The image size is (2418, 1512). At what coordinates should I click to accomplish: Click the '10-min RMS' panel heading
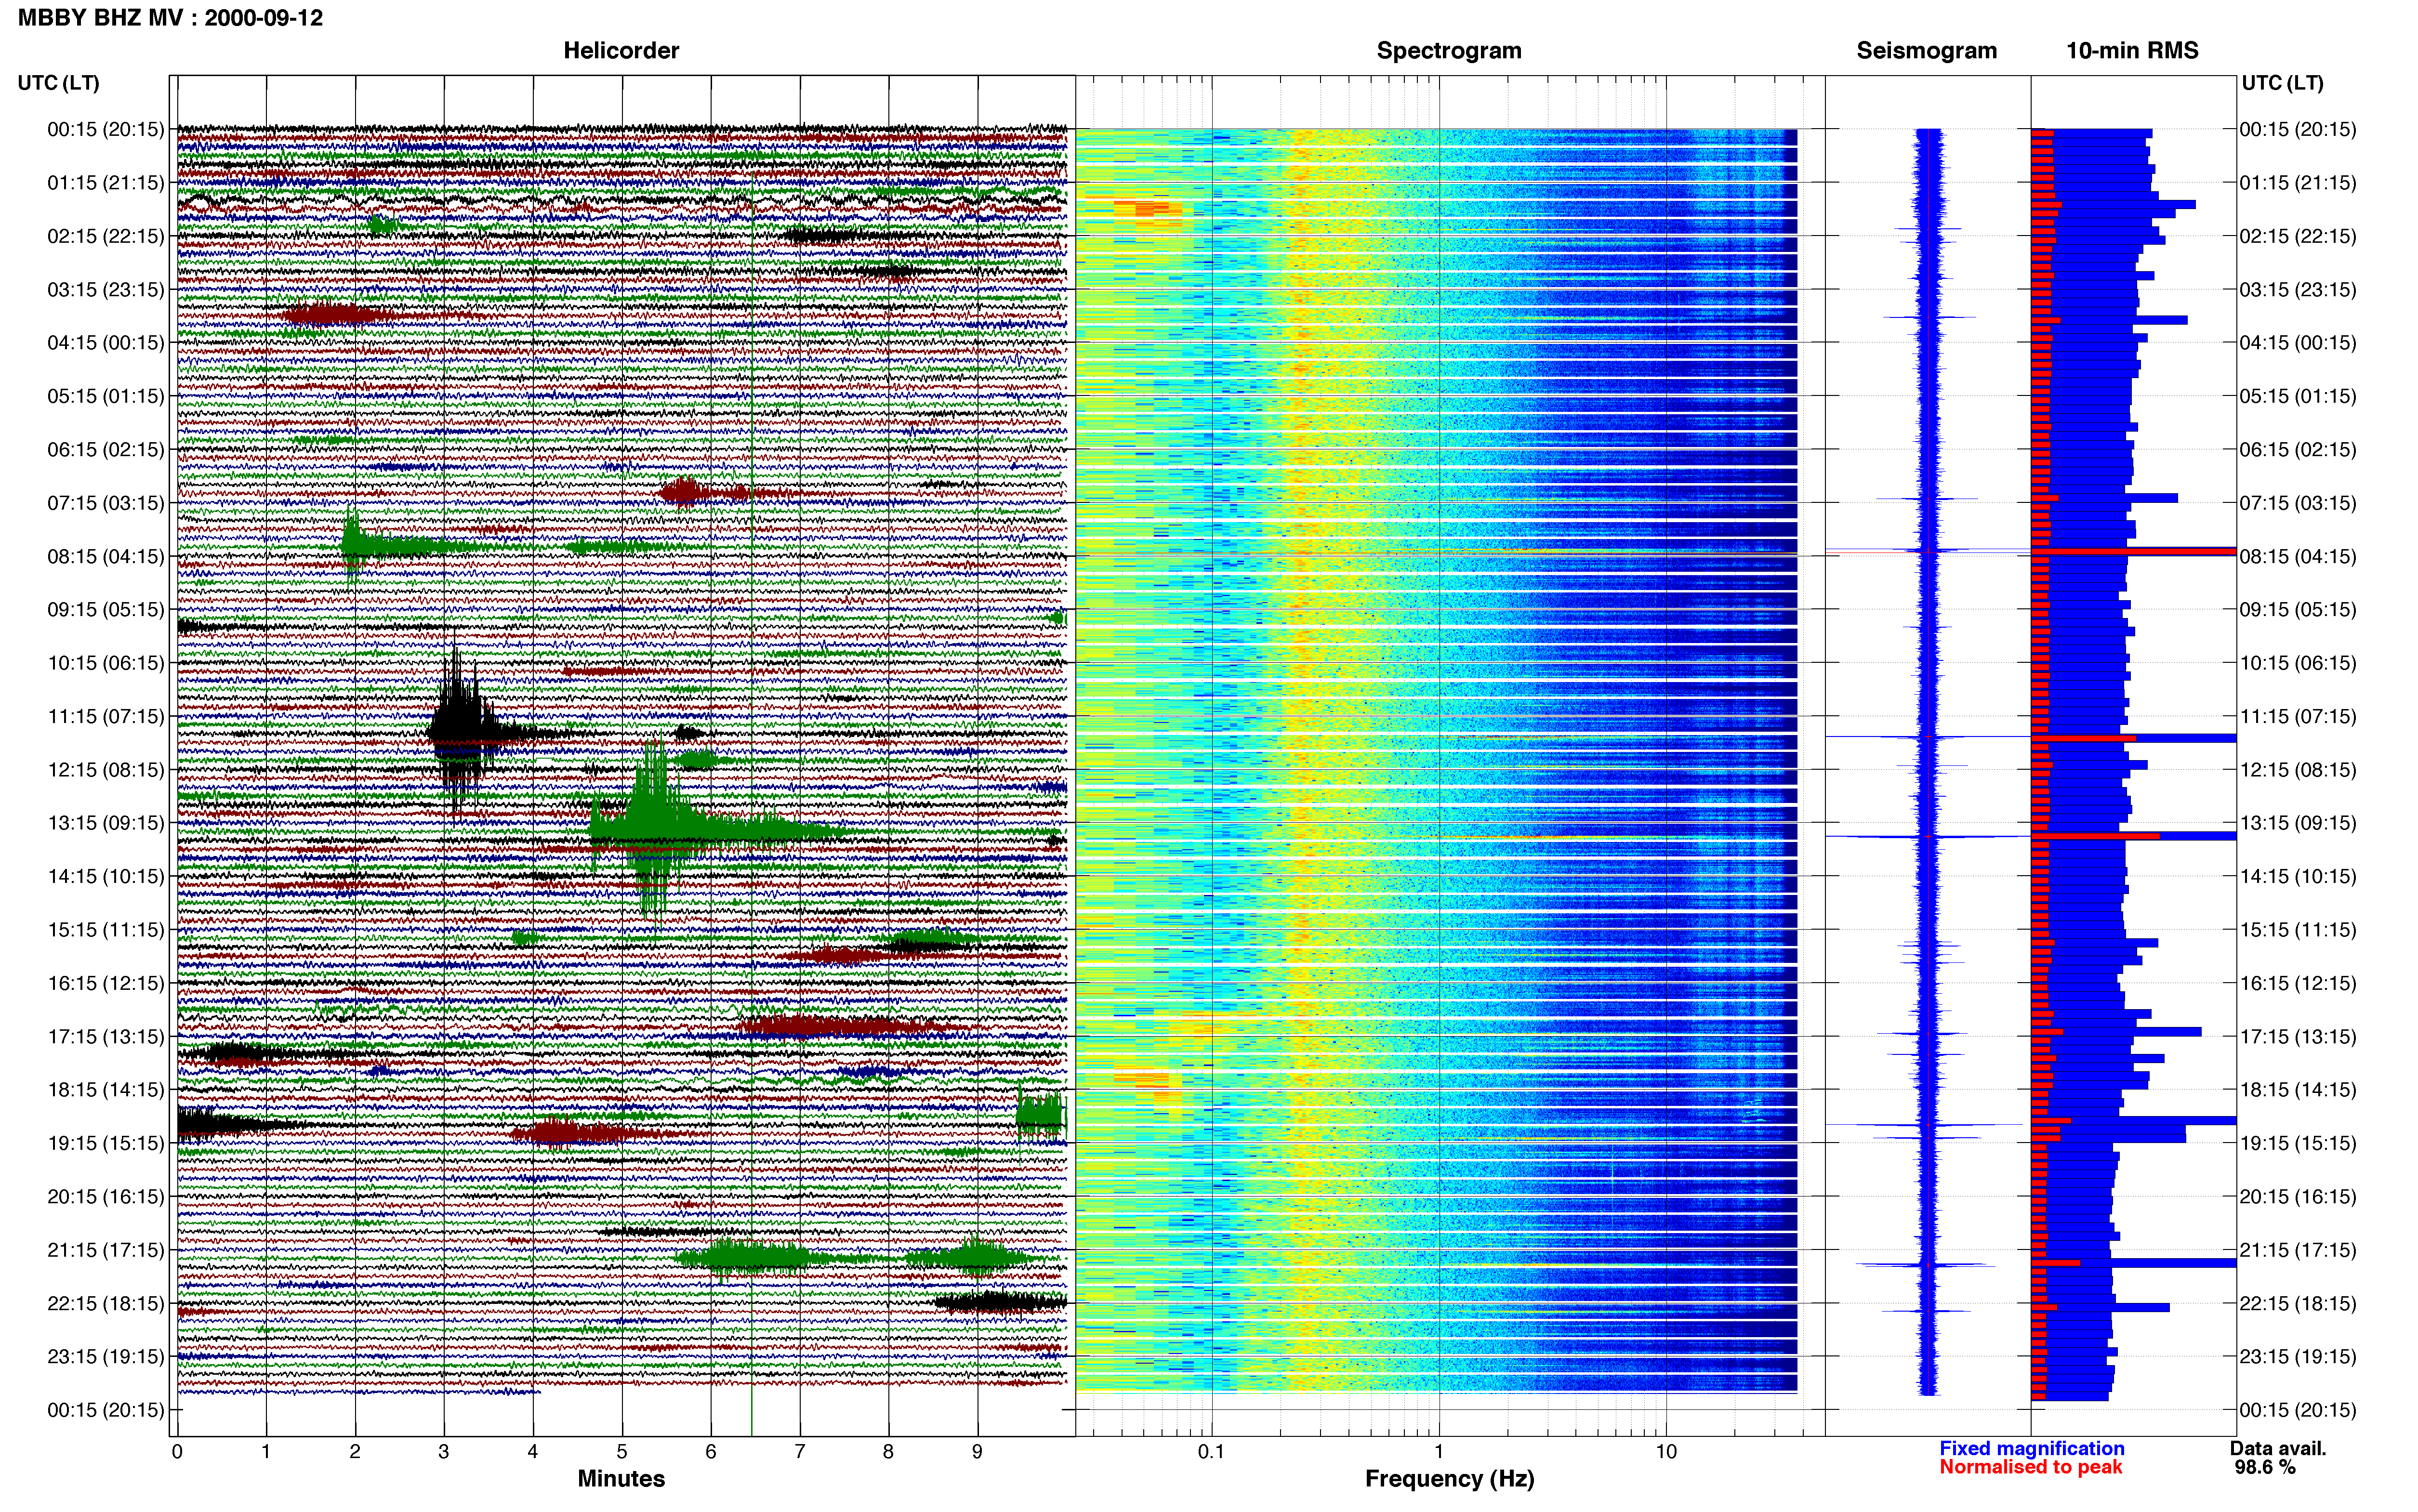tap(2132, 51)
